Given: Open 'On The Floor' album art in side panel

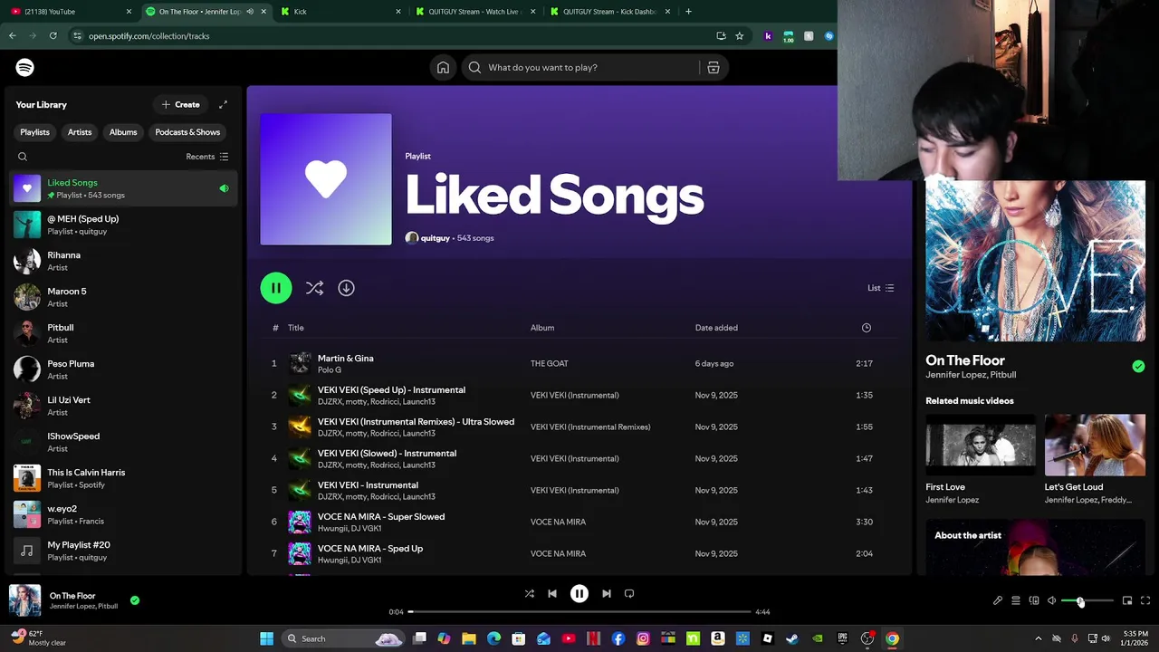Looking at the screenshot, I should 1036,261.
